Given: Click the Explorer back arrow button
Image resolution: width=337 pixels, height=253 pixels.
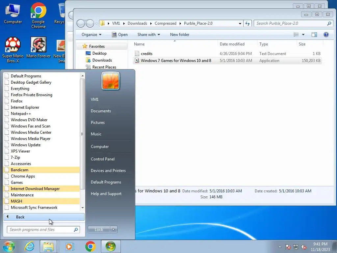Looking at the screenshot, I should click(x=81, y=23).
